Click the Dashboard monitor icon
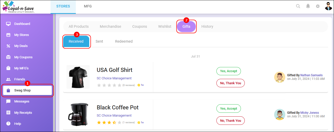 [8, 24]
